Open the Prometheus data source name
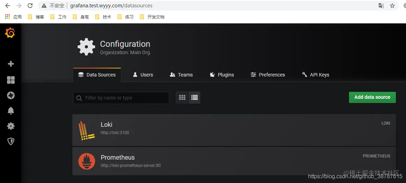Viewport: 406px width, 183px height. tap(117, 157)
